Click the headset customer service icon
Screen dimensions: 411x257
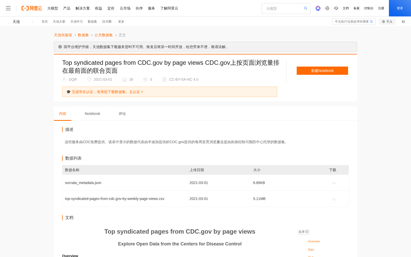(x=336, y=8)
